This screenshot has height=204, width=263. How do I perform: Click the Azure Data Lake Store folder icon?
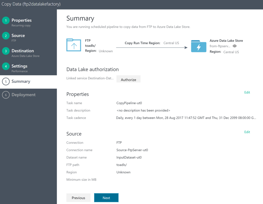[199, 46]
